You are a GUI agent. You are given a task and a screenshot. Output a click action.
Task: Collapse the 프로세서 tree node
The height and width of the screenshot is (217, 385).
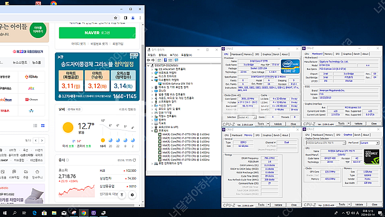click(152, 131)
